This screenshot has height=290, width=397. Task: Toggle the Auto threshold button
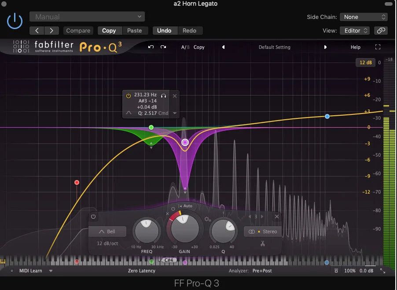click(185, 206)
